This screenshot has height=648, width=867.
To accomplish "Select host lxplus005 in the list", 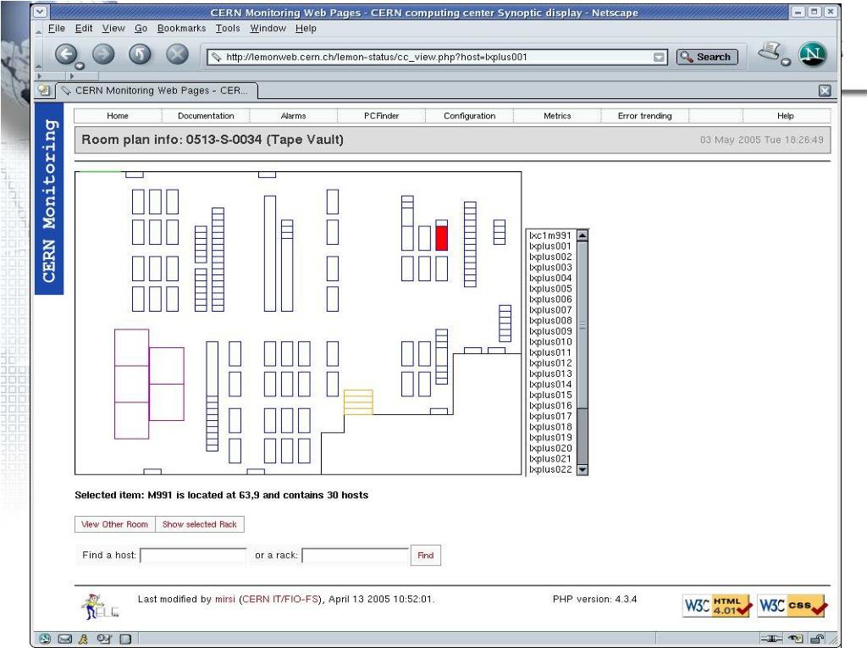I will [x=550, y=289].
